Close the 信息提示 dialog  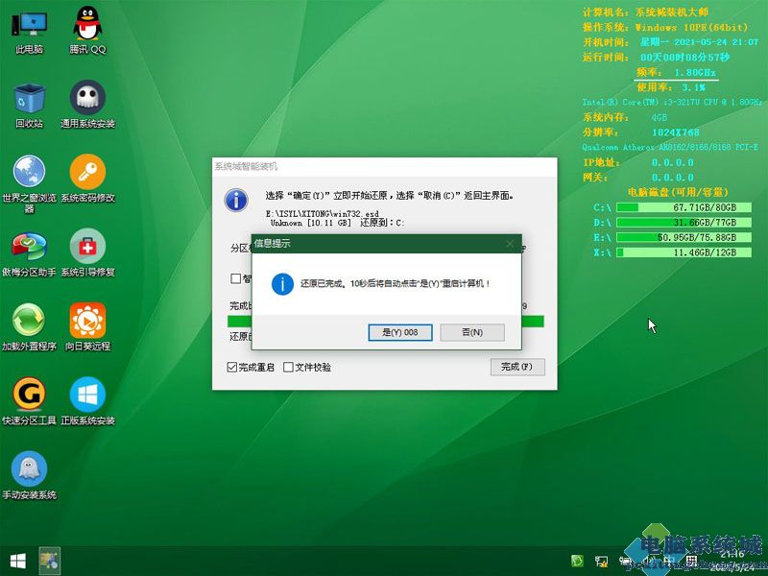tap(509, 244)
